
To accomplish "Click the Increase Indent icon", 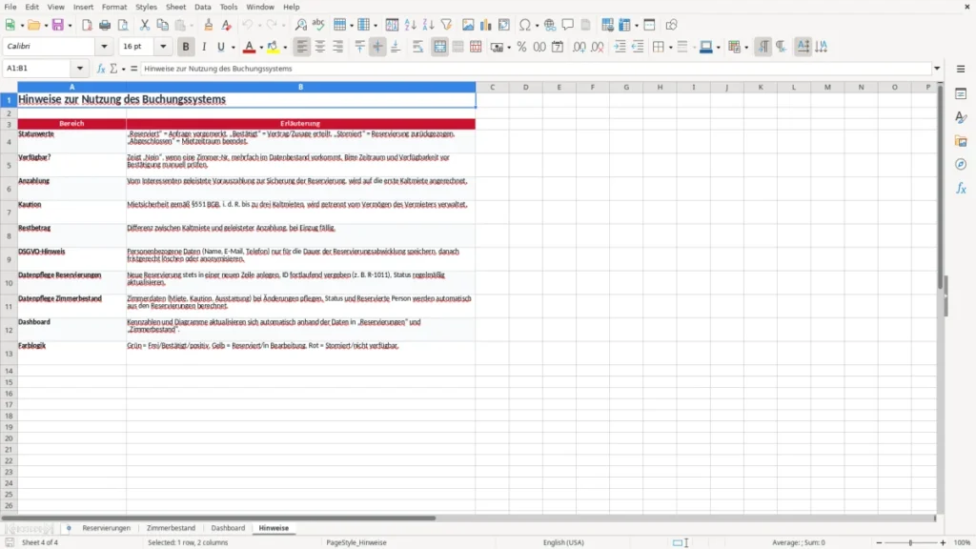I will point(620,47).
